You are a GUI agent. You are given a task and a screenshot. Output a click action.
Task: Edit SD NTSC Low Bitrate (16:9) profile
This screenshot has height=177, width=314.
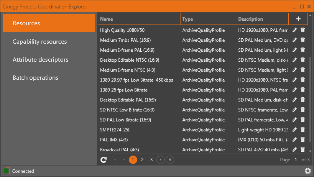(294, 110)
